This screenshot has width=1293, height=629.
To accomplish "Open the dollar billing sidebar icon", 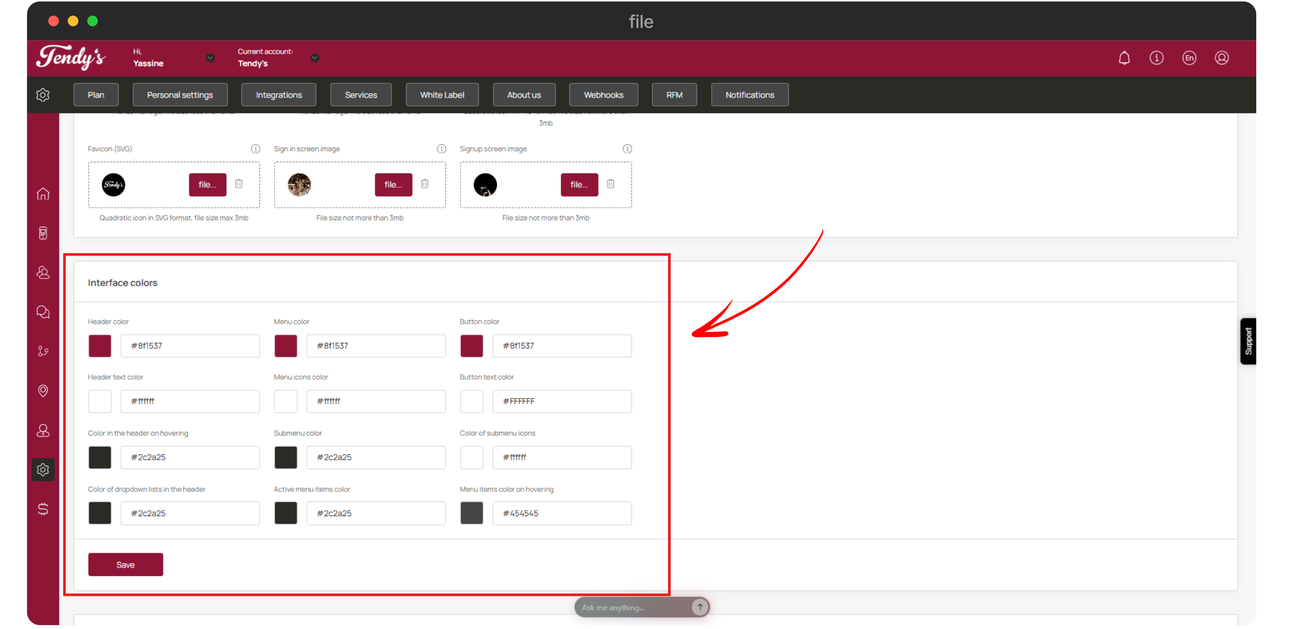I will point(43,509).
